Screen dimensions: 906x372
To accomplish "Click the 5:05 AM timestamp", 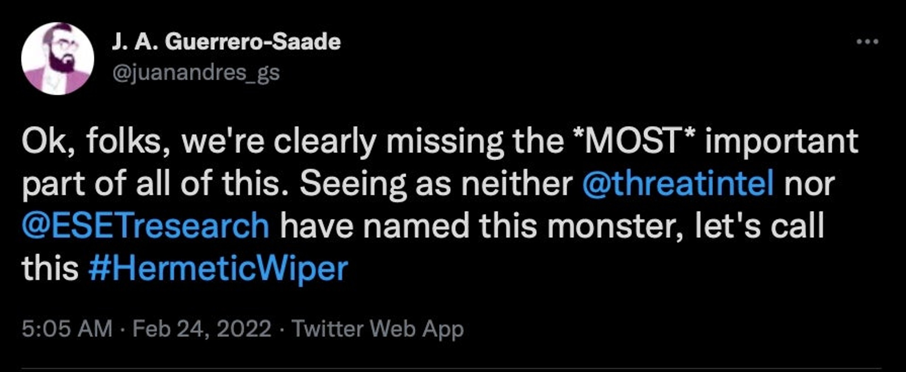I will coord(67,329).
